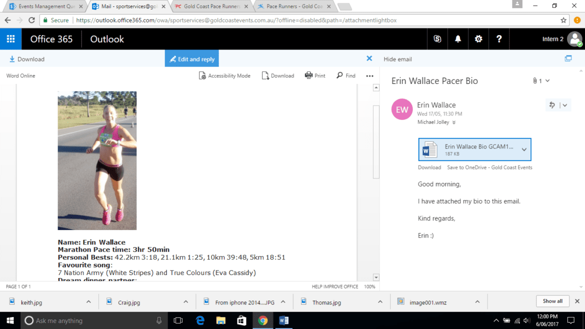Click Print in Word Online toolbar

click(315, 75)
